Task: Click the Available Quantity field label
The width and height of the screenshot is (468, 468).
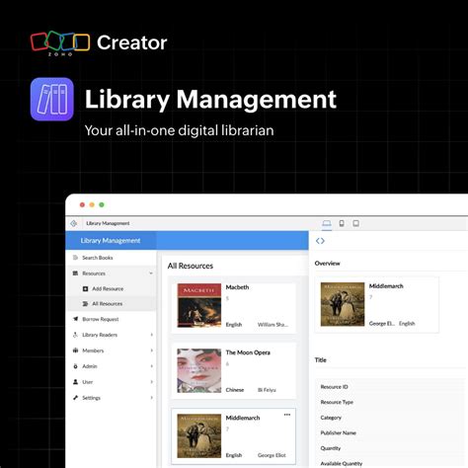Action: (x=342, y=463)
